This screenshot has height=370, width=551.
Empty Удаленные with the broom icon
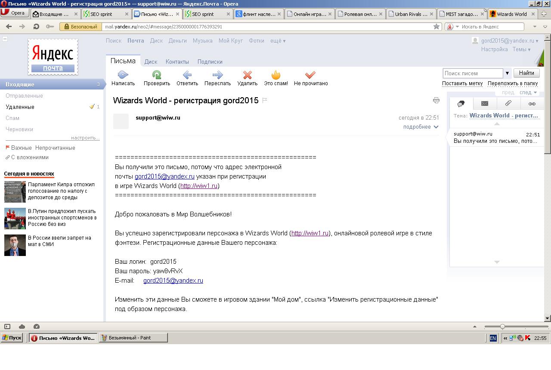click(92, 107)
